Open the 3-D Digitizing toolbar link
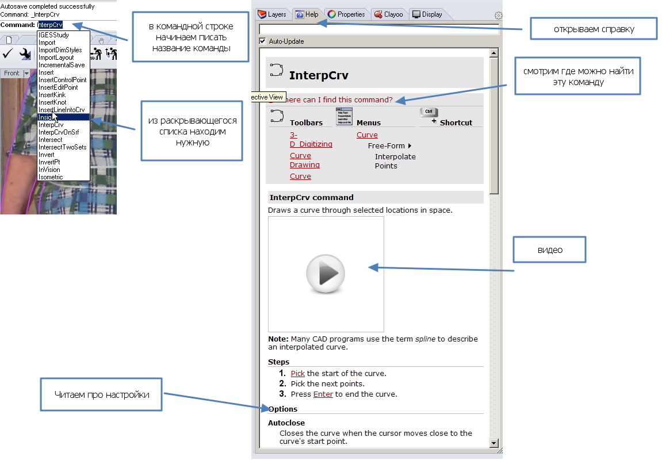Screen dimensions: 662x468 [311, 139]
